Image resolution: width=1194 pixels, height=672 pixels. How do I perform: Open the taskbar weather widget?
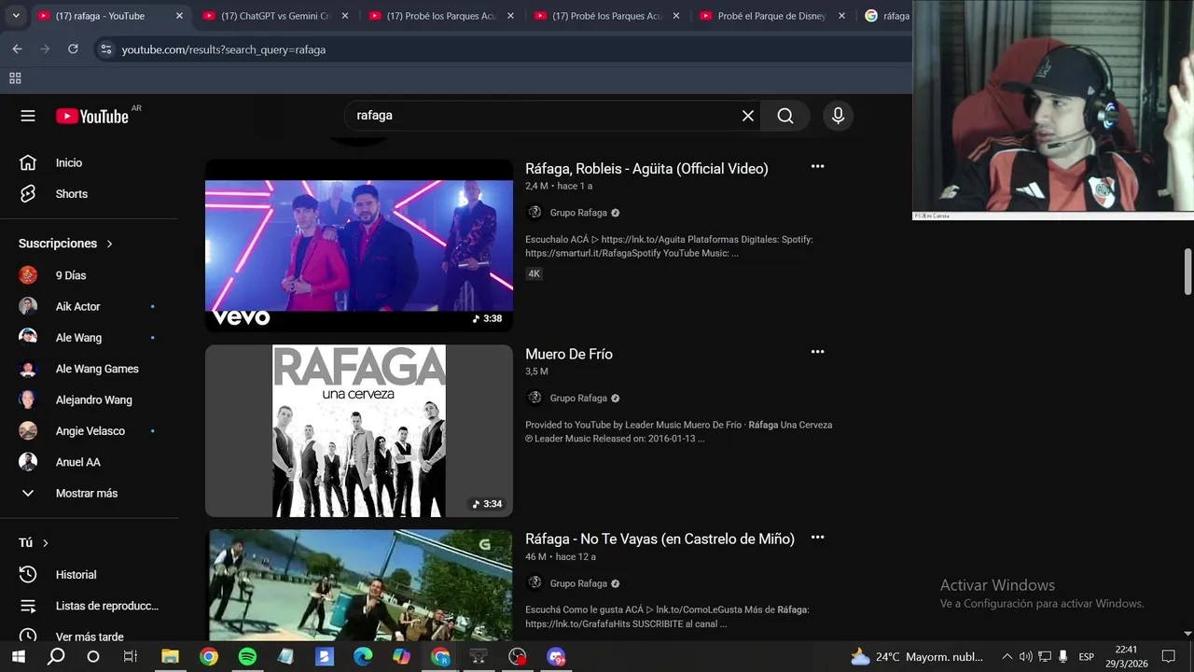917,657
